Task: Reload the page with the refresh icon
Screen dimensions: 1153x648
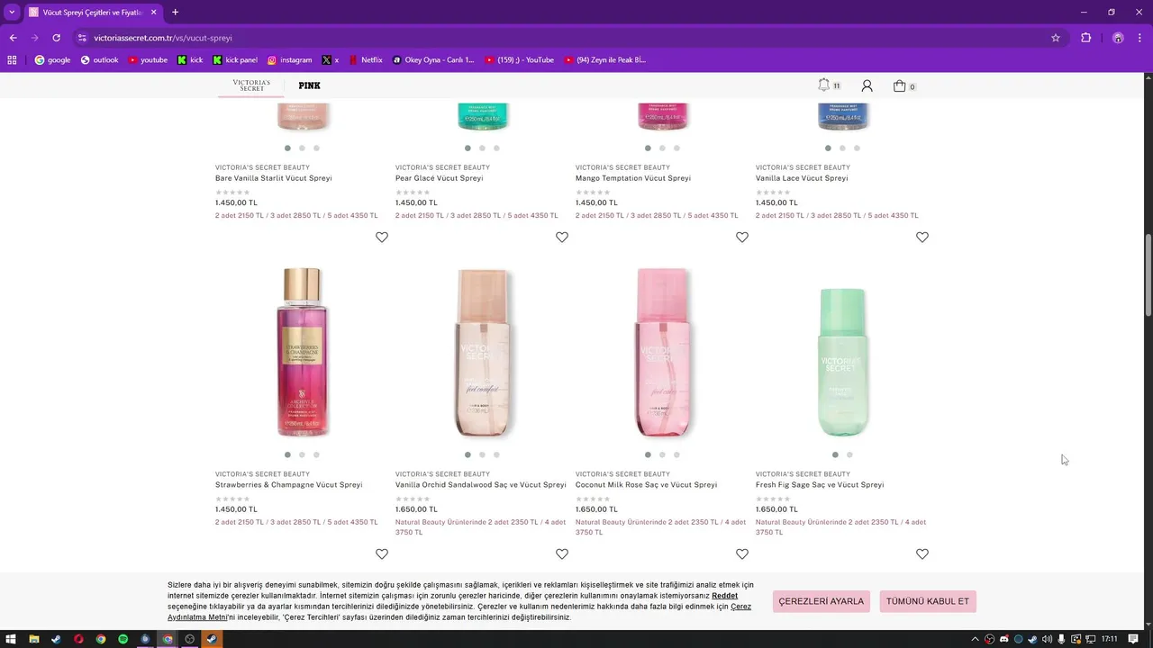Action: (56, 38)
